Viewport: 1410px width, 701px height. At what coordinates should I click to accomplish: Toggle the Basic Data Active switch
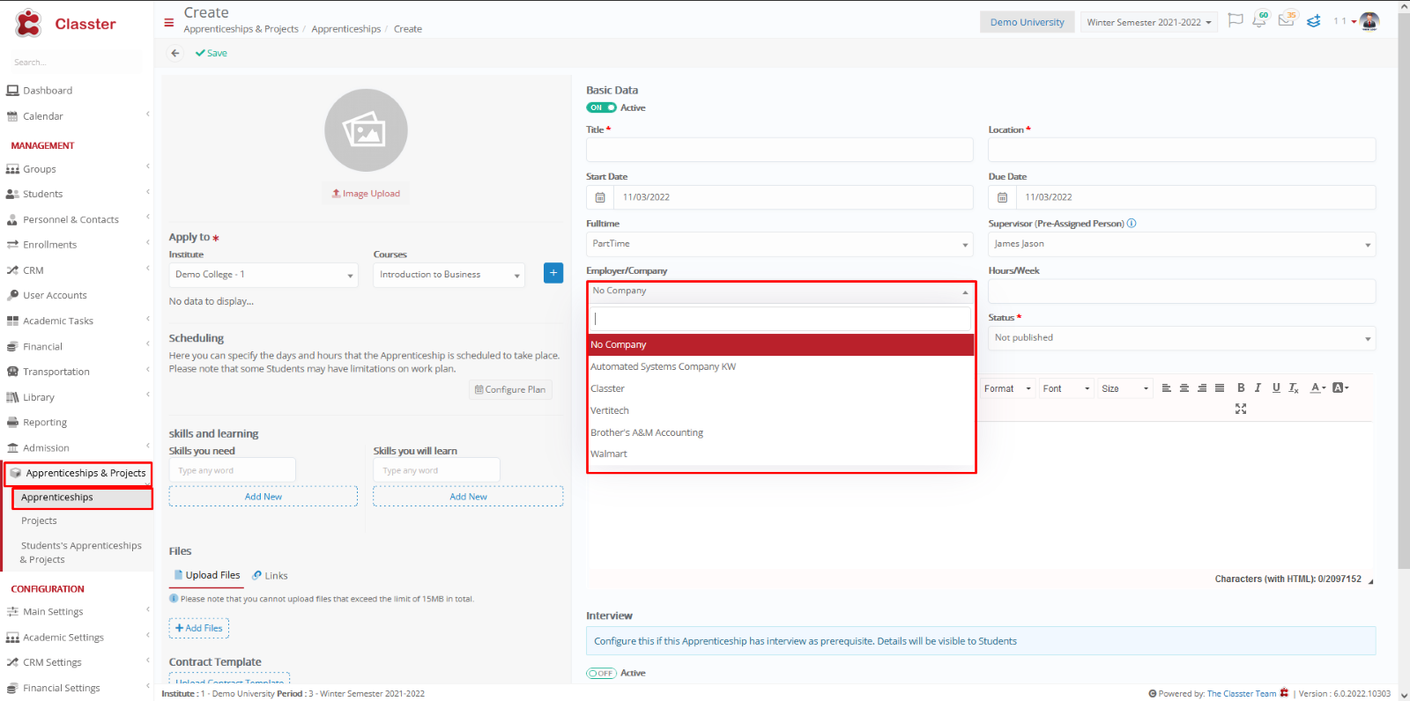pyautogui.click(x=601, y=107)
